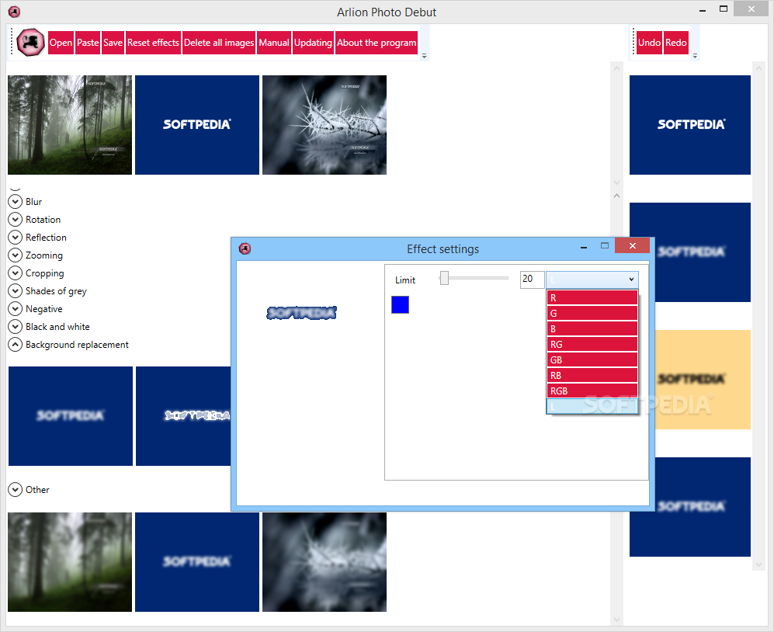Click Reset effects button

pyautogui.click(x=153, y=43)
